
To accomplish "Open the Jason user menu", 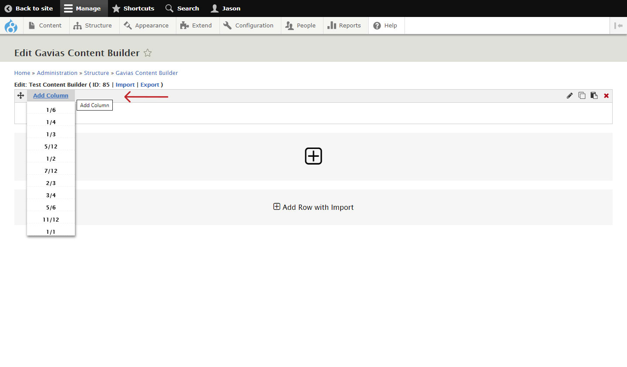I will (226, 8).
